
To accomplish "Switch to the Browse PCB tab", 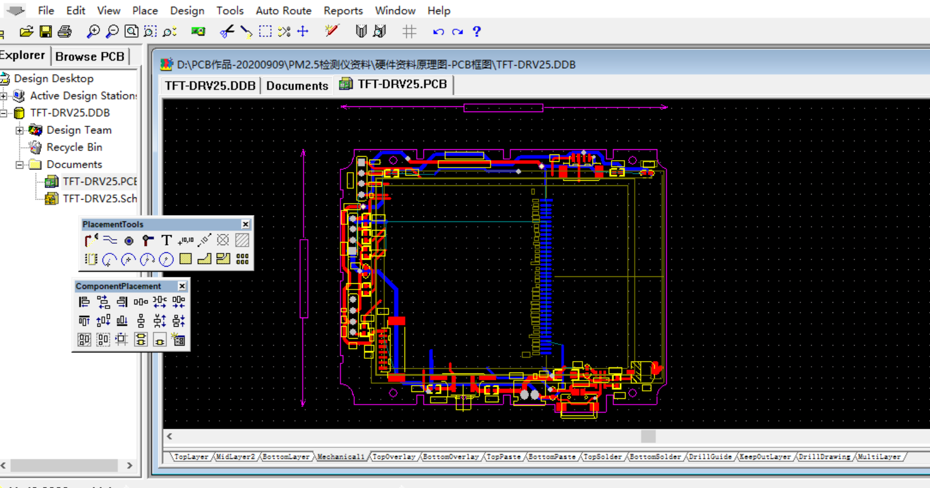I will coord(90,56).
